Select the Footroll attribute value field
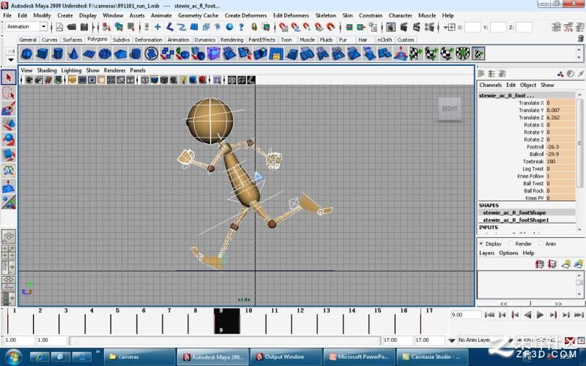 tap(560, 147)
